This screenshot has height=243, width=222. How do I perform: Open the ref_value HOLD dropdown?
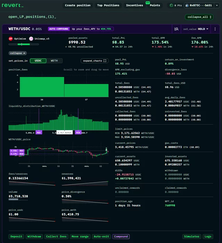coord(196,29)
